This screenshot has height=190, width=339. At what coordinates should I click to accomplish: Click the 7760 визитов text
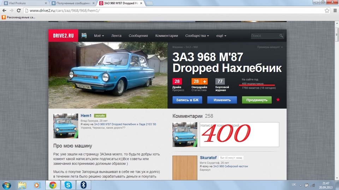pyautogui.click(x=258, y=88)
